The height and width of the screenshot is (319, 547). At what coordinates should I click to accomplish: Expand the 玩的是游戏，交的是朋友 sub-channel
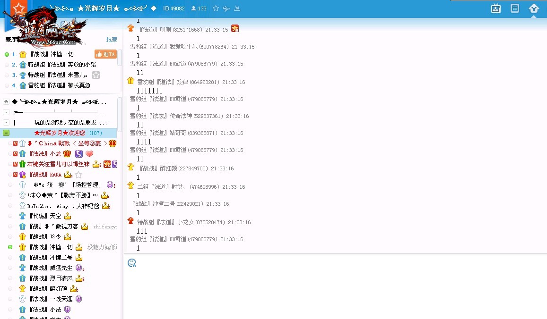[x=6, y=123]
